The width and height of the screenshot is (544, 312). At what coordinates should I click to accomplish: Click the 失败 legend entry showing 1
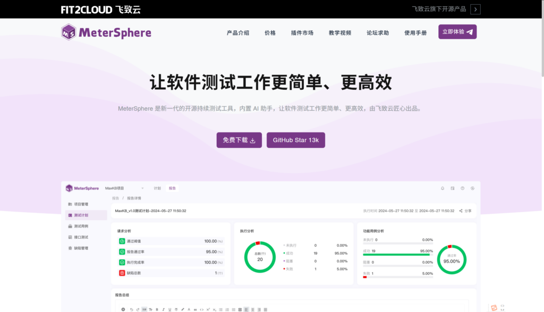point(316,269)
